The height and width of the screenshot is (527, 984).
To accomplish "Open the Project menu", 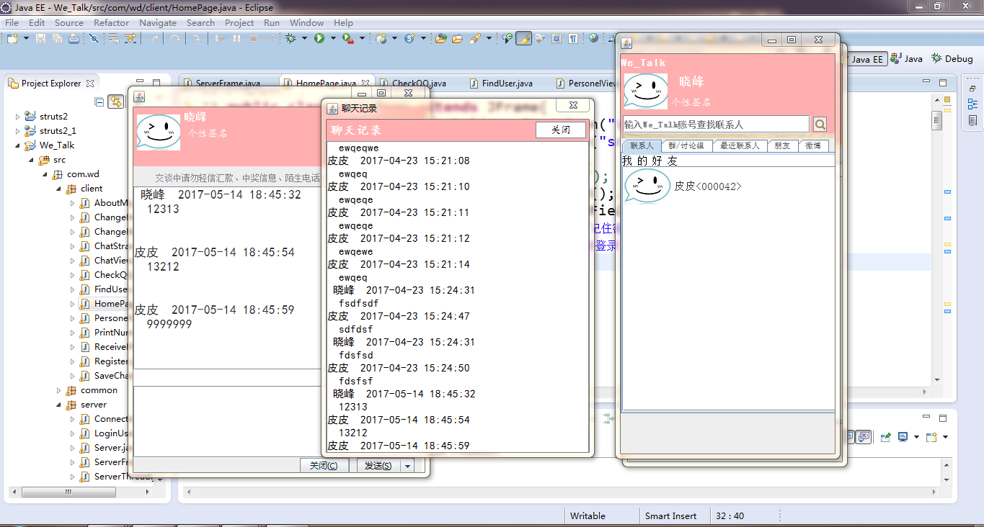I will [x=239, y=22].
